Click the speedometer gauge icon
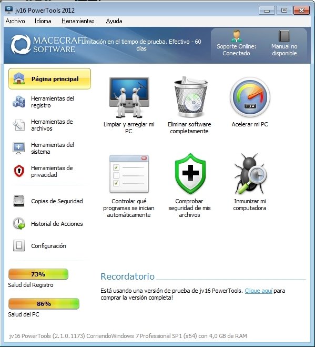The image size is (315, 347). point(250,97)
